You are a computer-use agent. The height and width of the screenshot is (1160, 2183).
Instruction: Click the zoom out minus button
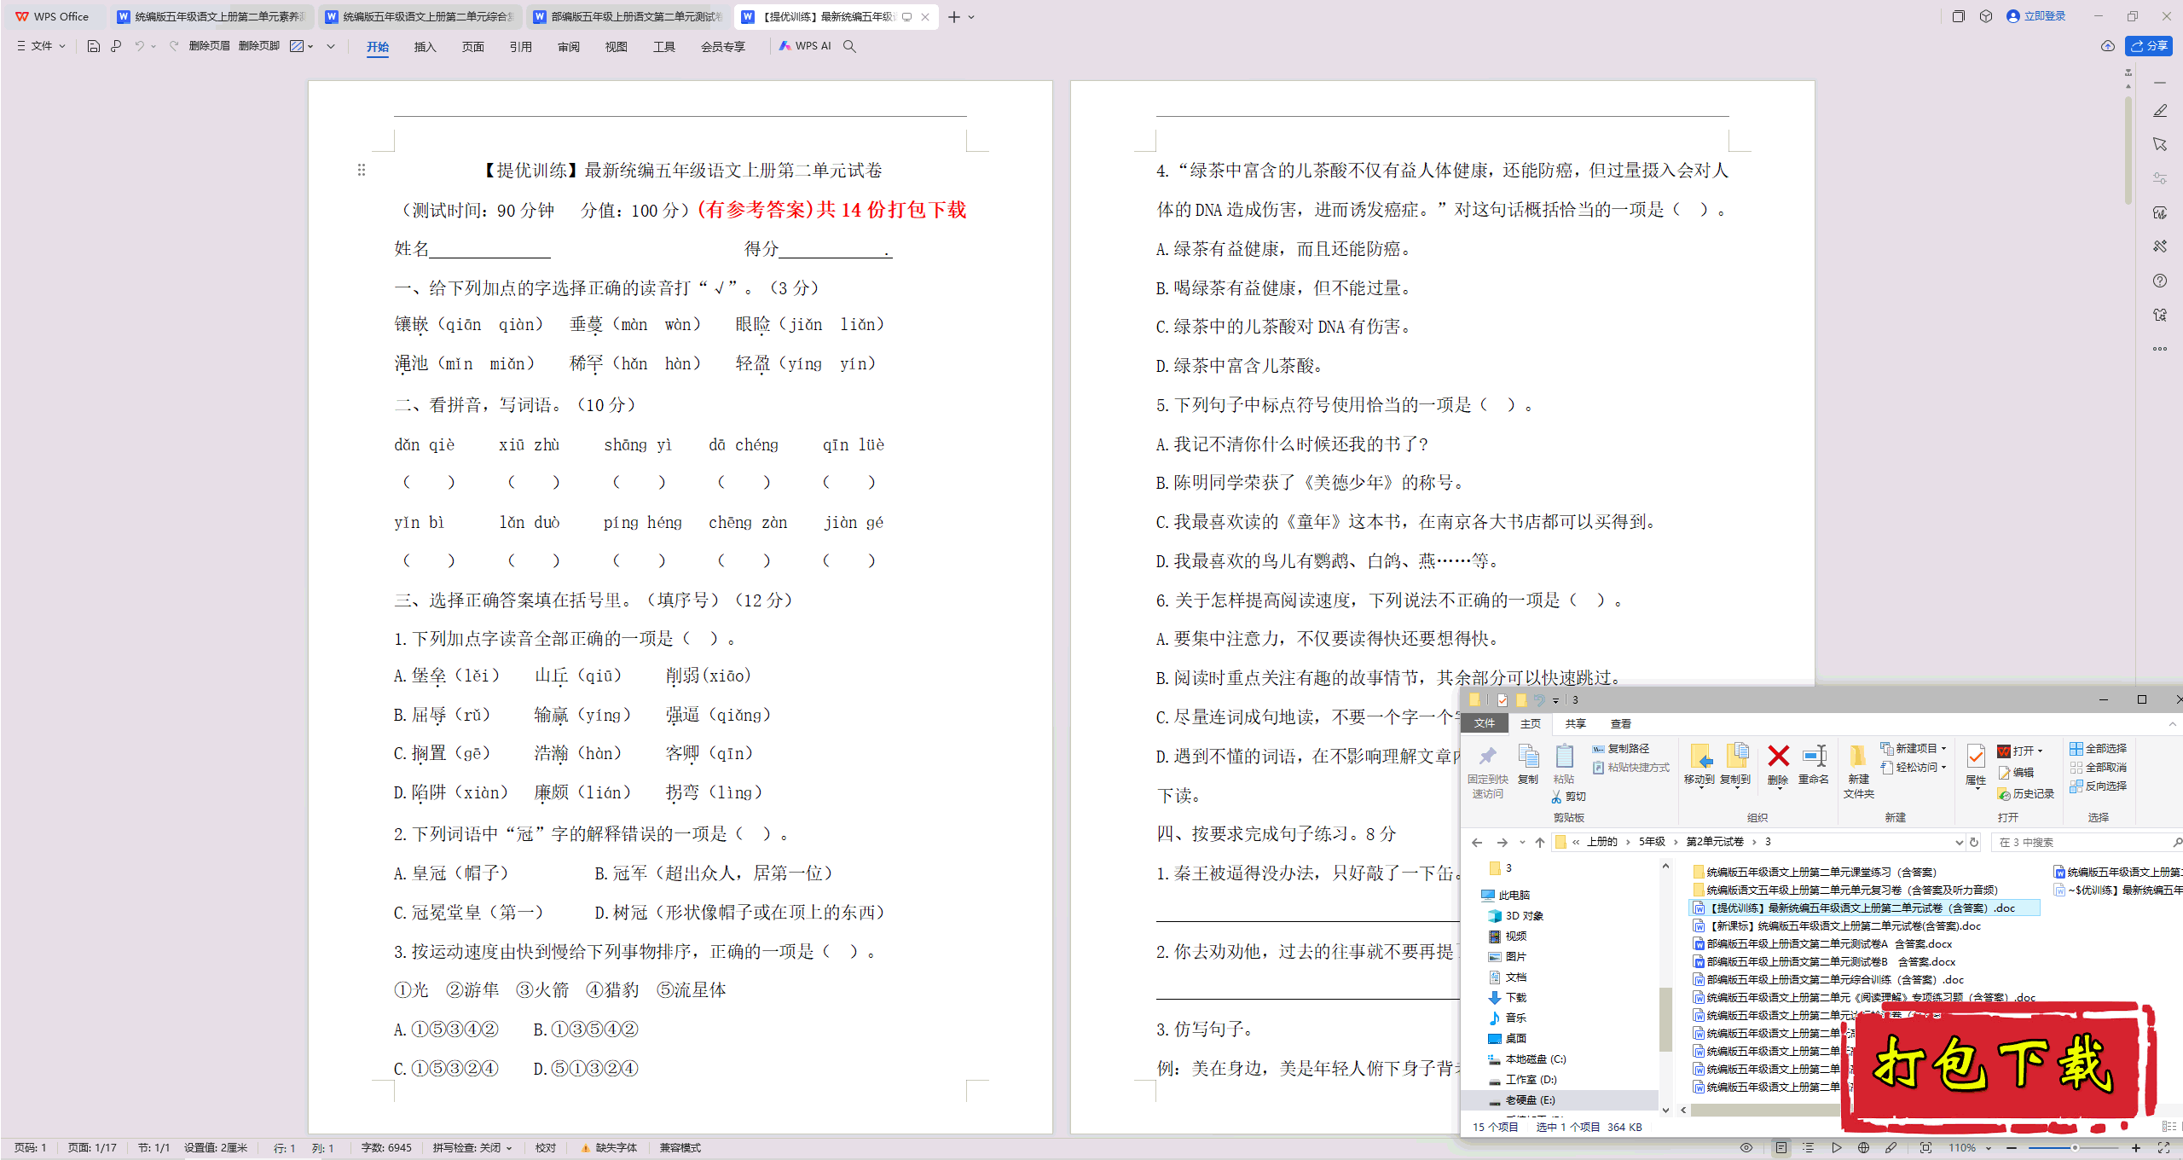pyautogui.click(x=2012, y=1148)
